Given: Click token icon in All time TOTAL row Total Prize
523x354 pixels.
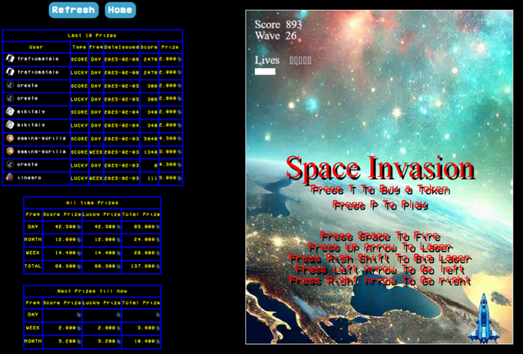Looking at the screenshot, I should (x=158, y=267).
